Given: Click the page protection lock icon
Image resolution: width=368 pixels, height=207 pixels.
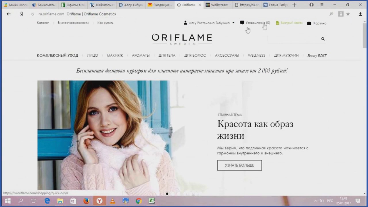Looking at the screenshot, I should coord(341,14).
